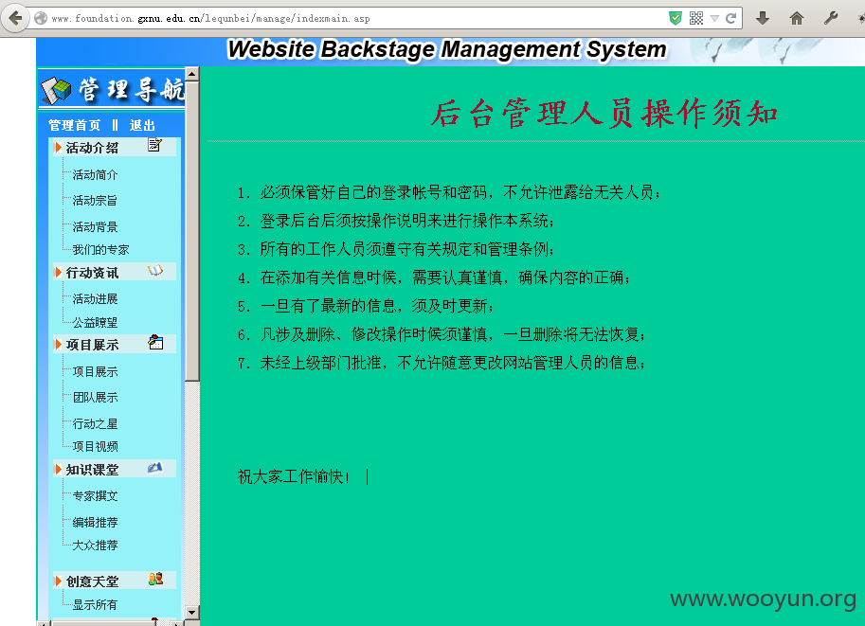The image size is (865, 626).
Task: Collapse the 项目展示 section header arrow
Action: point(58,345)
